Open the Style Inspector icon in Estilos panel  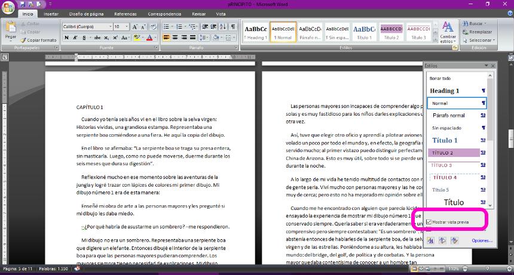(x=442, y=240)
